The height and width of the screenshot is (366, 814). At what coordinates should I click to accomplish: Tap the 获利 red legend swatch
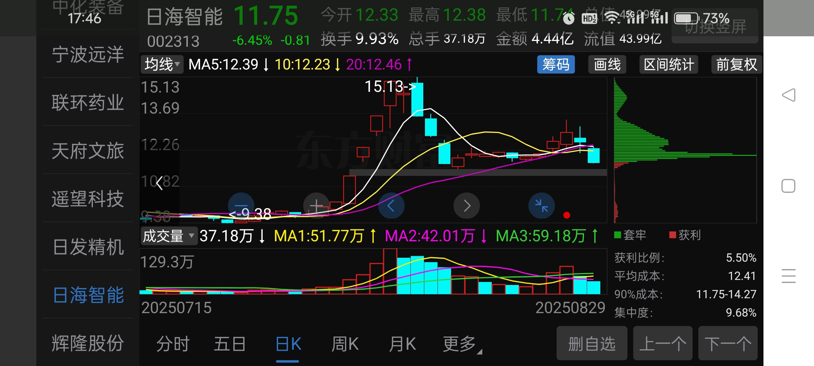(673, 235)
